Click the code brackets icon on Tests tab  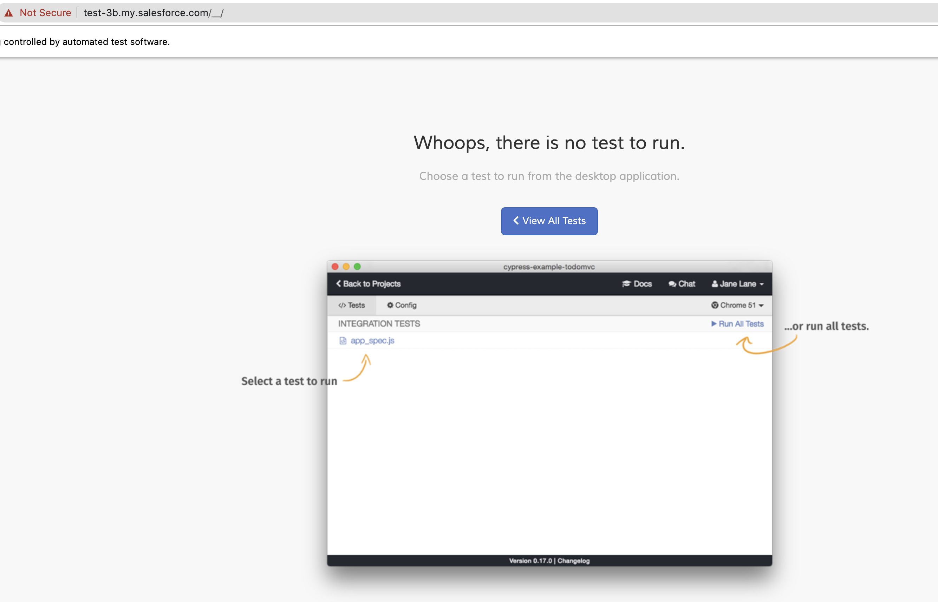[x=342, y=305]
